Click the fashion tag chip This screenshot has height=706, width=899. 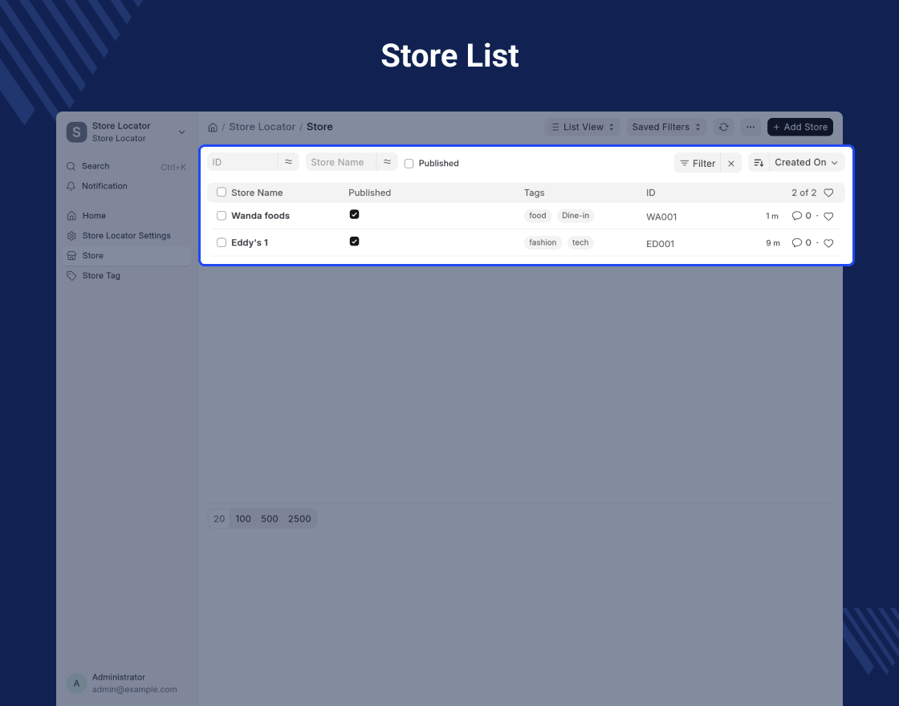point(543,243)
